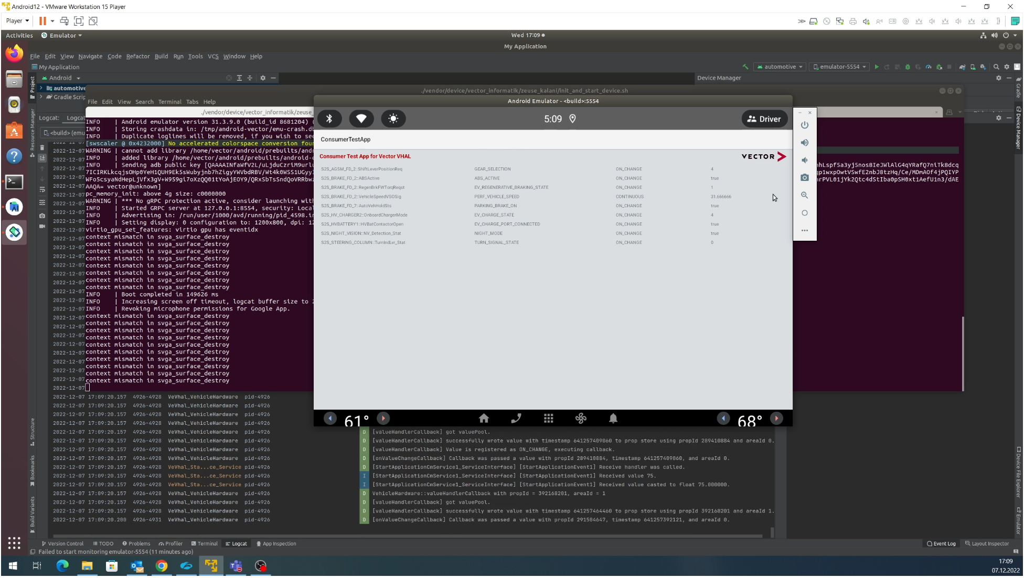The image size is (1024, 578).
Task: Tap the Home icon in car navigation bar
Action: (484, 418)
